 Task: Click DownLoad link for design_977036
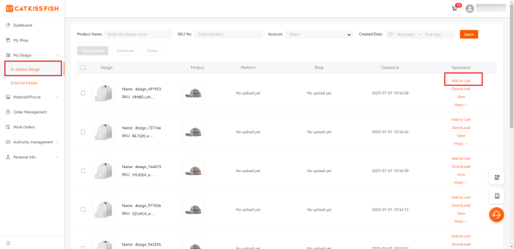[461, 205]
